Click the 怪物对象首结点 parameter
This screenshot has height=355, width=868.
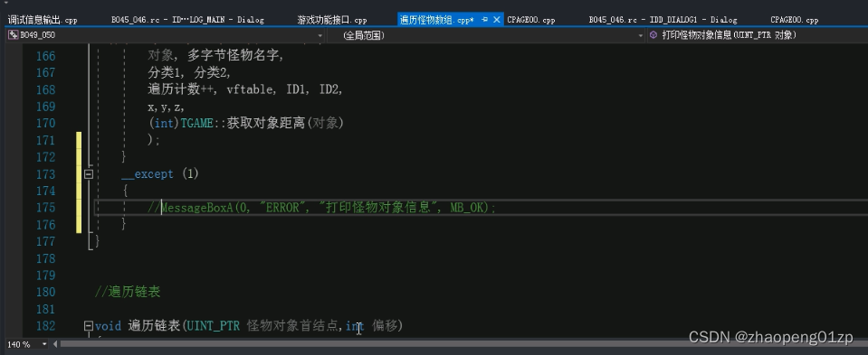[x=293, y=326]
